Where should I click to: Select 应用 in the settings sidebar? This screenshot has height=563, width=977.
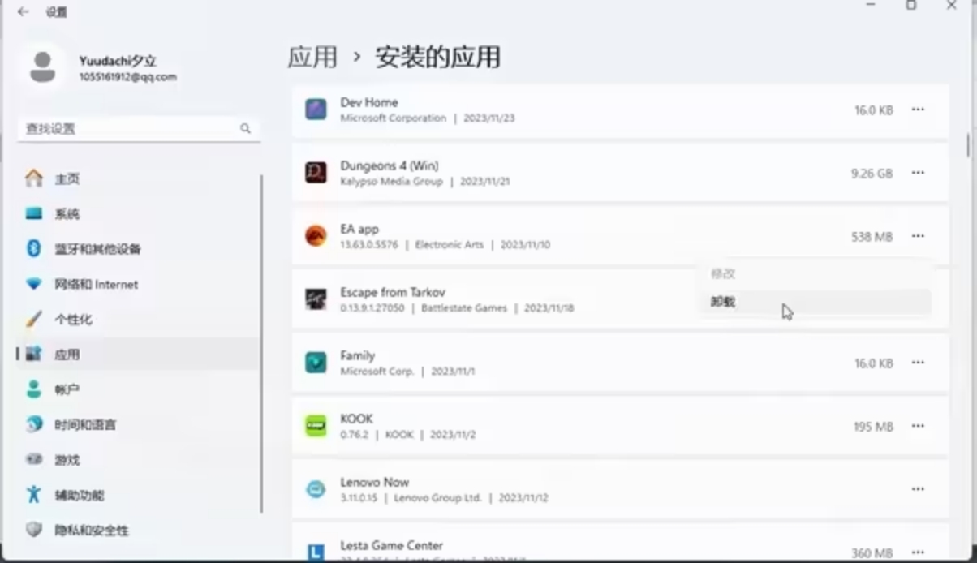[x=138, y=355]
